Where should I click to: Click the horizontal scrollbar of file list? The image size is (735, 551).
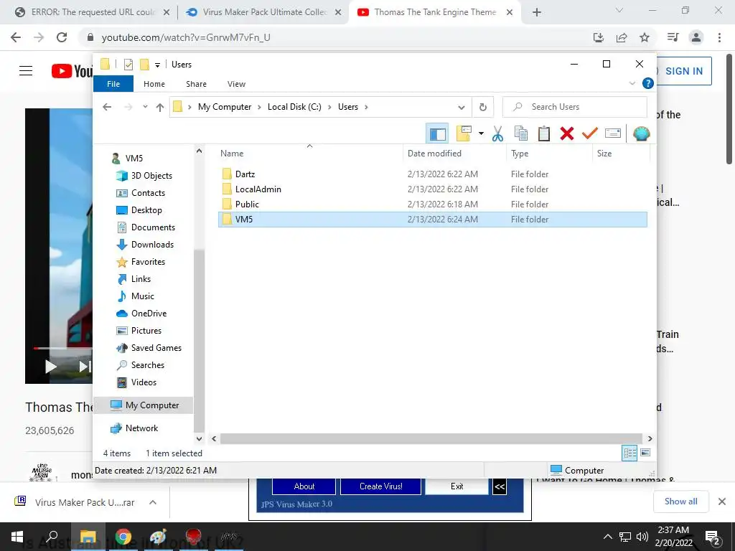[431, 439]
